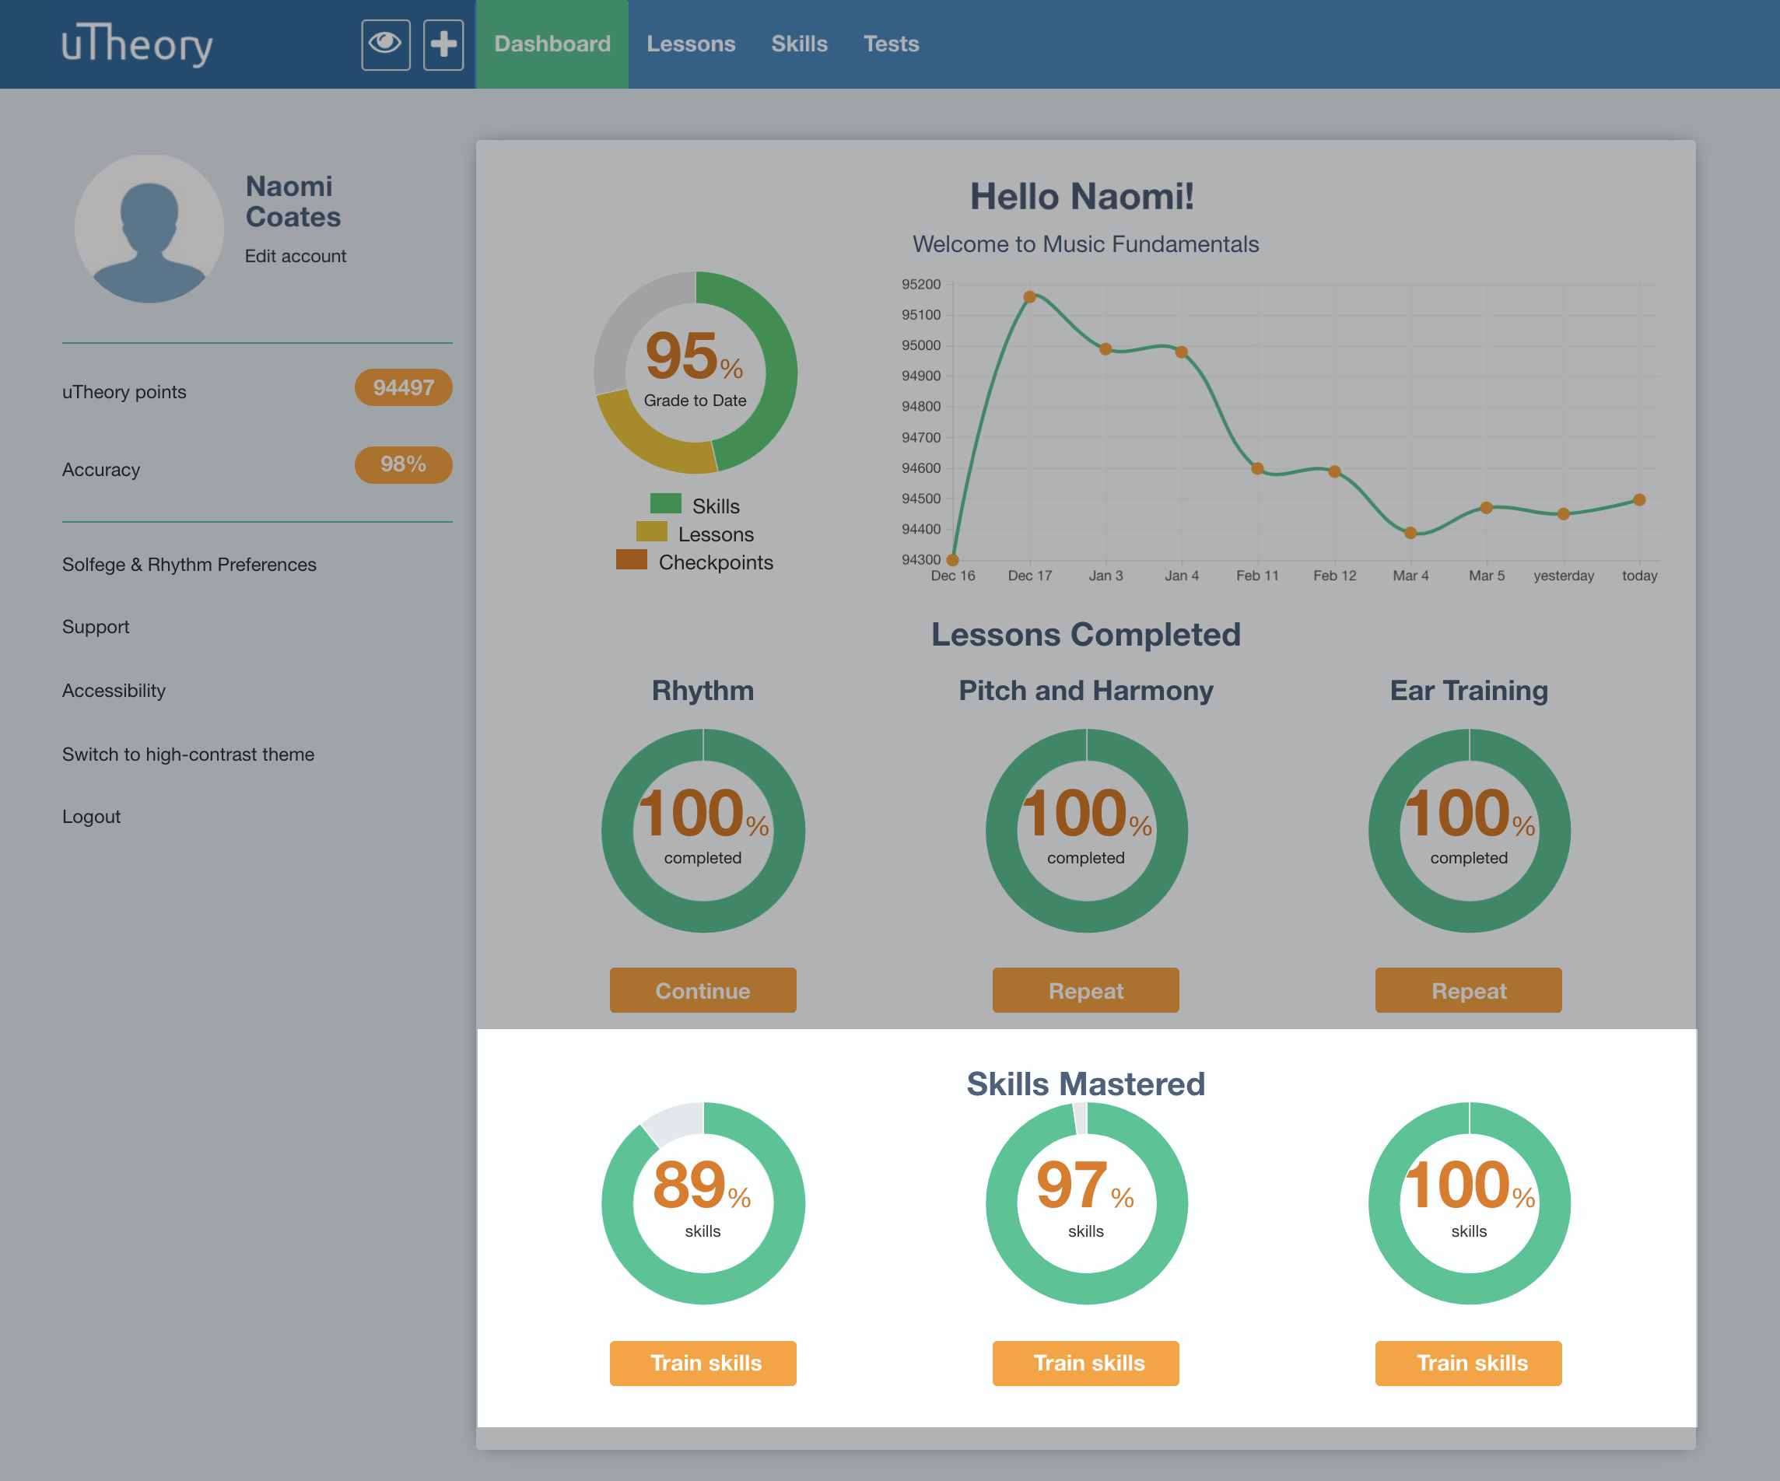Click the today point on chart
Image resolution: width=1780 pixels, height=1481 pixels.
click(1639, 500)
